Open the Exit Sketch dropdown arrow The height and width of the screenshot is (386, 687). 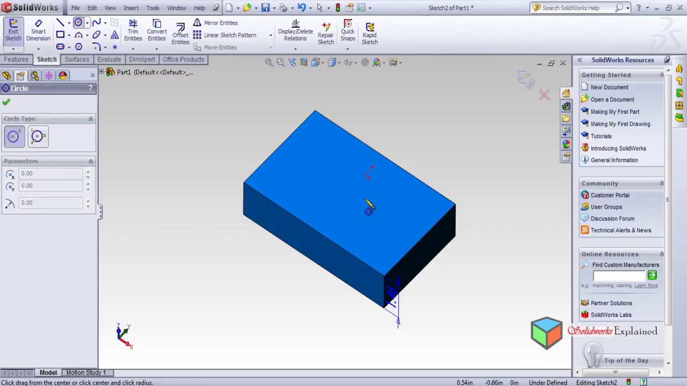pyautogui.click(x=13, y=49)
